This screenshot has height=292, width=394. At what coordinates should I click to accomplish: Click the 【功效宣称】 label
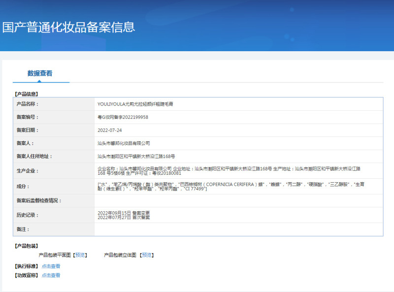[x=27, y=275]
